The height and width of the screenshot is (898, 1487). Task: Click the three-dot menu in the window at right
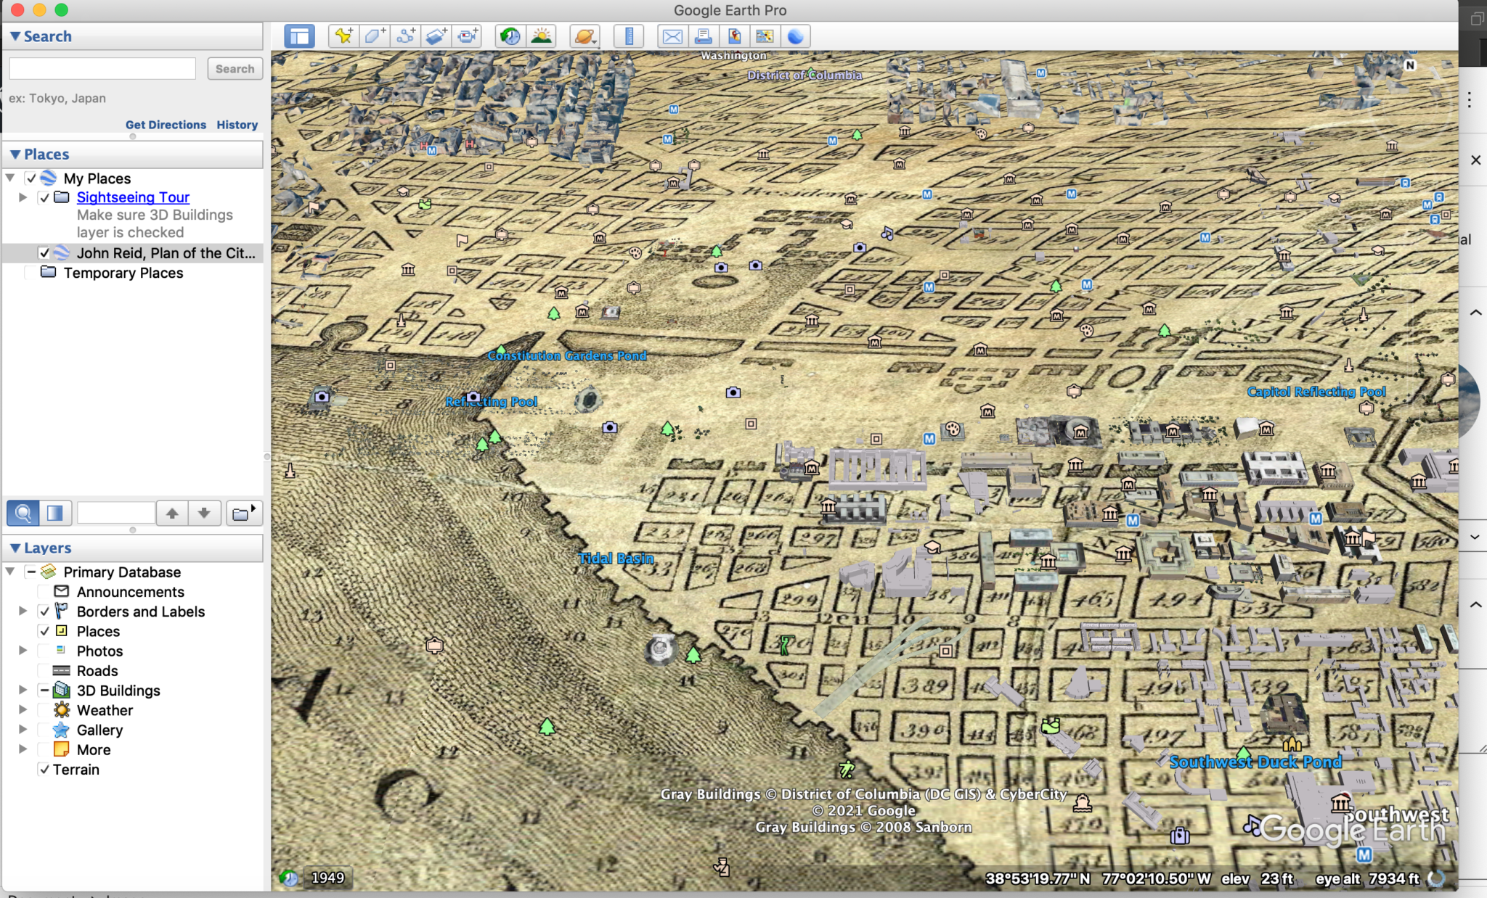tap(1469, 100)
